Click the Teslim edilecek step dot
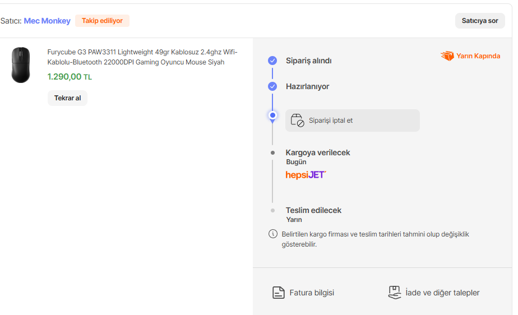Viewport: 518px width, 315px height. (x=272, y=210)
